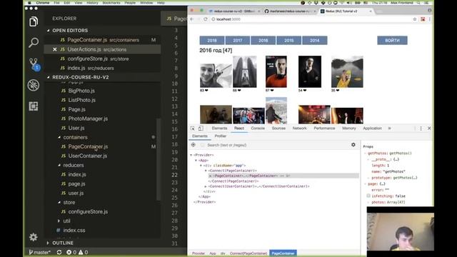Image resolution: width=457 pixels, height=257 pixels.
Task: Switch to the DevTools Sources tab
Action: click(278, 128)
